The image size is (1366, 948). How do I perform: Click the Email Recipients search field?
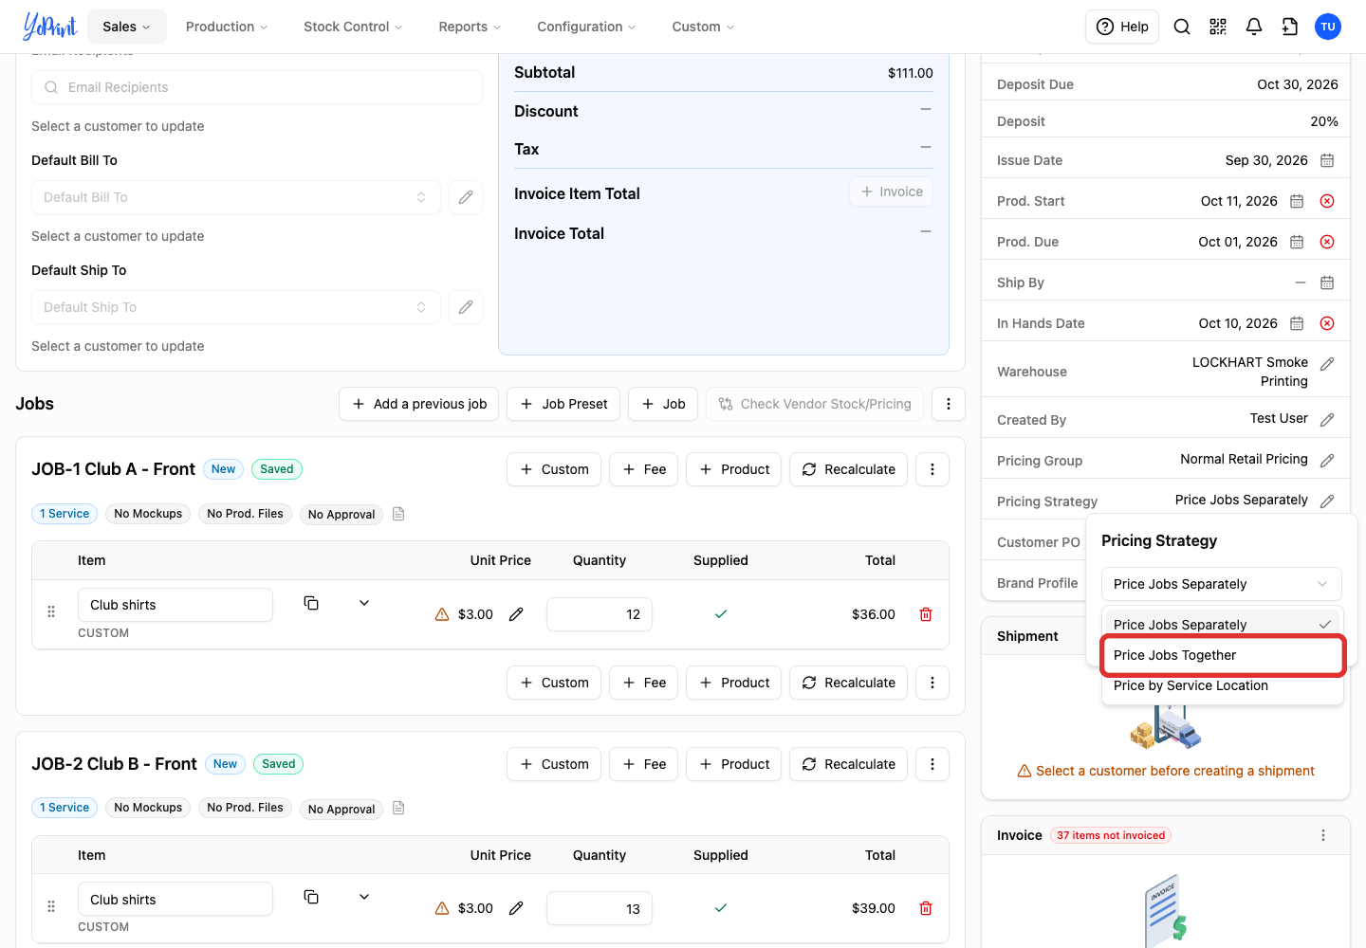pos(257,87)
